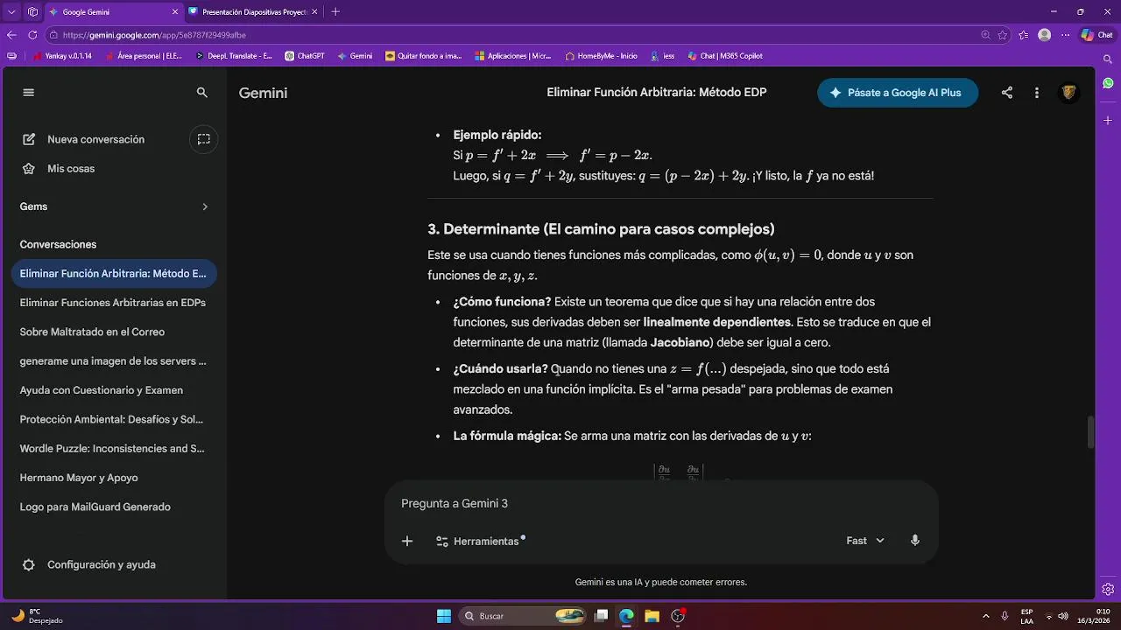The width and height of the screenshot is (1121, 630).
Task: Add page to favorites star icon
Action: (1003, 35)
